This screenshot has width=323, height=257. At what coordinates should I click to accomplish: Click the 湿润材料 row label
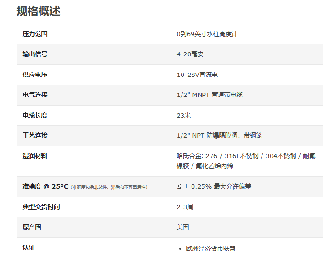tap(35, 156)
